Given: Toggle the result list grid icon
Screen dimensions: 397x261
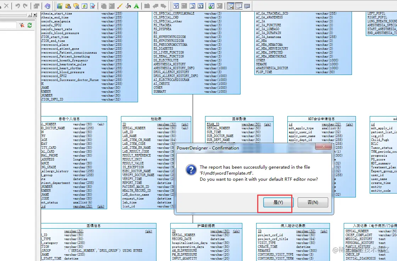Looking at the screenshot, I should (x=247, y=6).
